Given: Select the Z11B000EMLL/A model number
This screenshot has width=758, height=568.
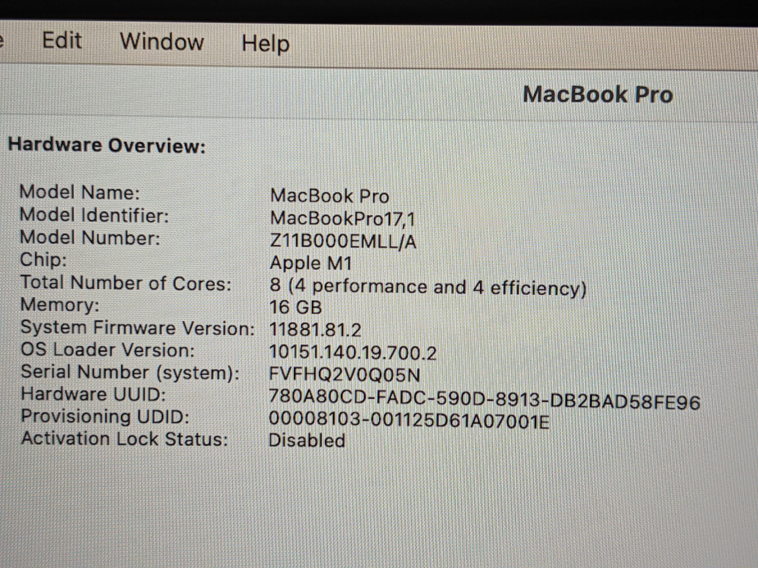Looking at the screenshot, I should click(343, 241).
